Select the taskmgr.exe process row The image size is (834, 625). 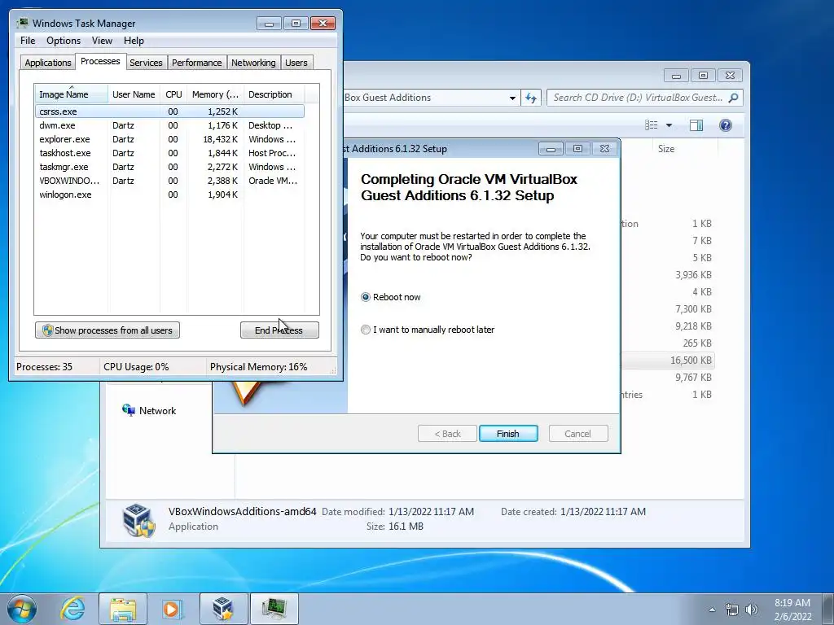click(x=169, y=167)
